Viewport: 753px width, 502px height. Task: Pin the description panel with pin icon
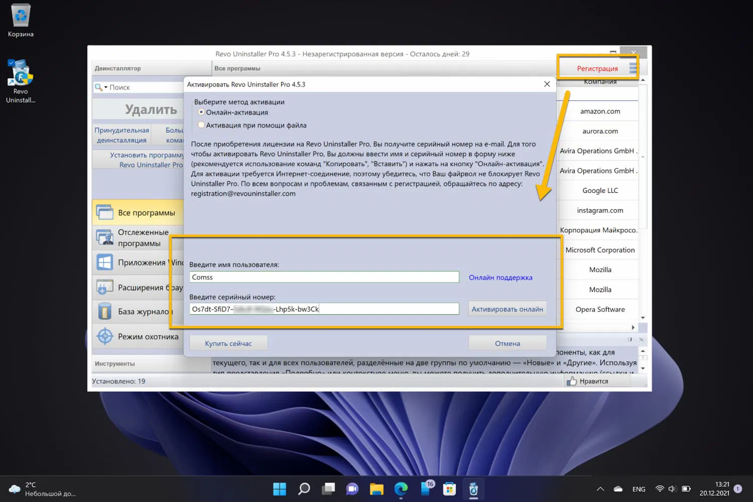coord(630,339)
